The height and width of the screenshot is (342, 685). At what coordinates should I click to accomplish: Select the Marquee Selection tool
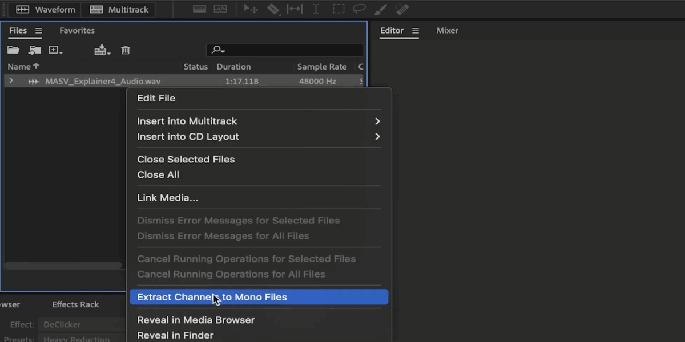[339, 9]
